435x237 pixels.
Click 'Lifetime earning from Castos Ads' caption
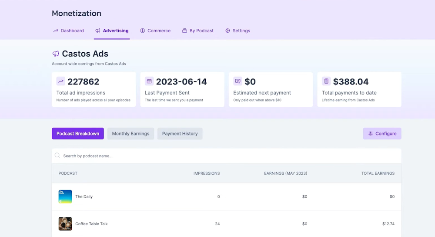pos(348,100)
